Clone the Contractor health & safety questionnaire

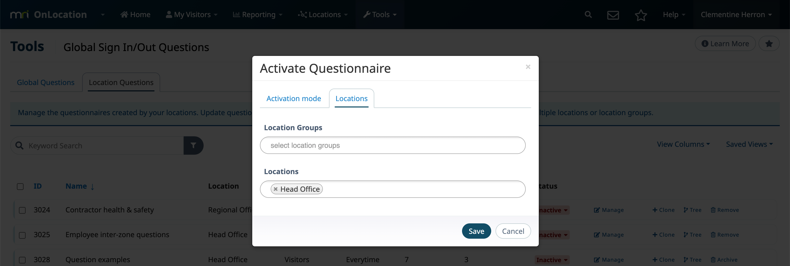click(663, 210)
